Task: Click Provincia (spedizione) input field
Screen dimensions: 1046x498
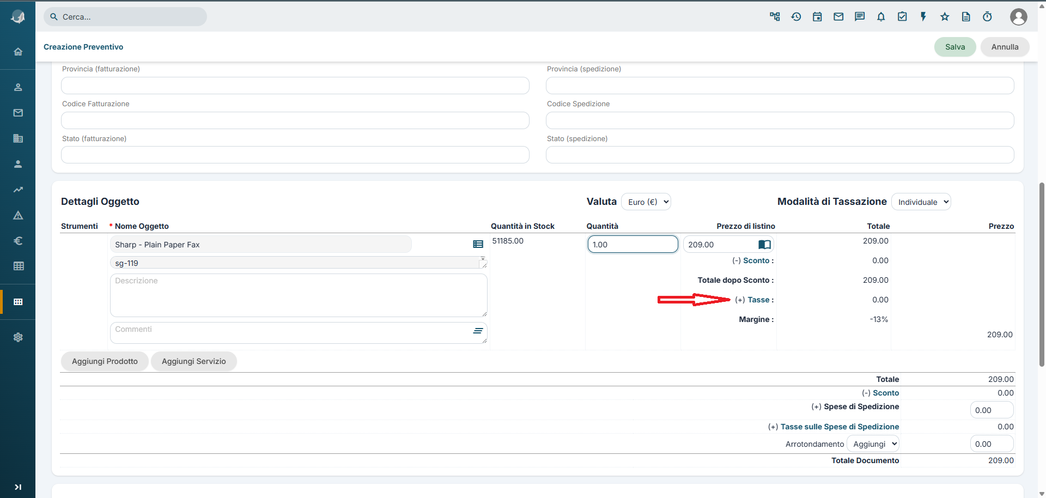Action: [x=780, y=86]
